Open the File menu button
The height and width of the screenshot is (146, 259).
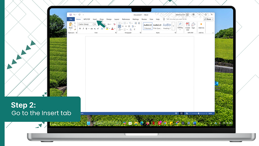tap(71, 19)
